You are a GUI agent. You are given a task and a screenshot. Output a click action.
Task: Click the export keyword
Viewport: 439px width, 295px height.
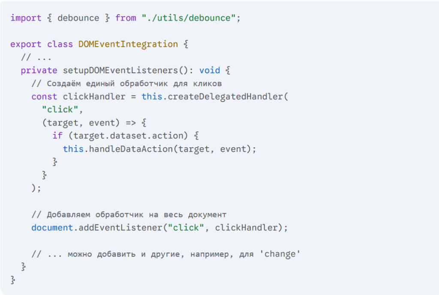[x=26, y=45]
